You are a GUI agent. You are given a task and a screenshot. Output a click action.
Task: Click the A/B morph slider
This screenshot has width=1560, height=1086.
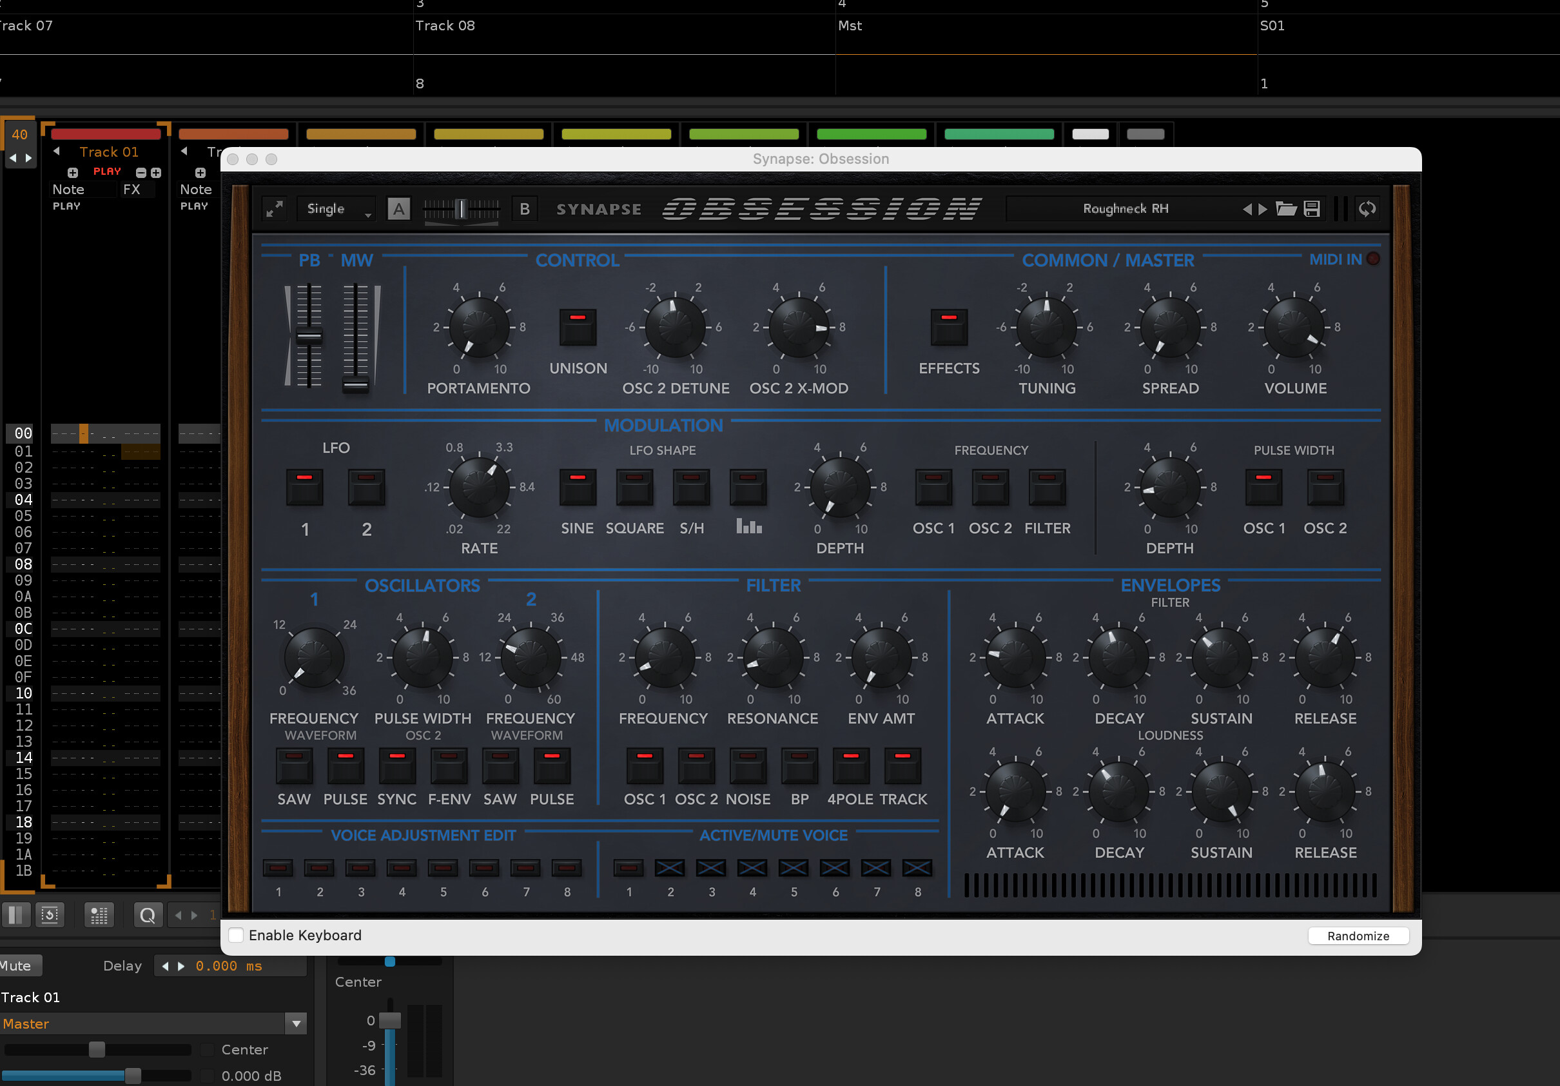(x=462, y=209)
